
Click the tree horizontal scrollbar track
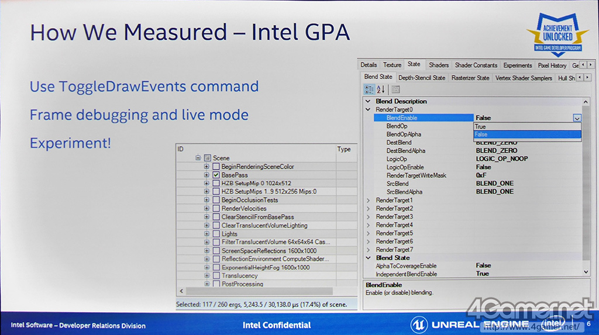259,291
